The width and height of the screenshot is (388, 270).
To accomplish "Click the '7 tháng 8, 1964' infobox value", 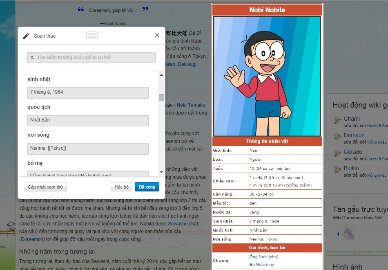I will 264,221.
